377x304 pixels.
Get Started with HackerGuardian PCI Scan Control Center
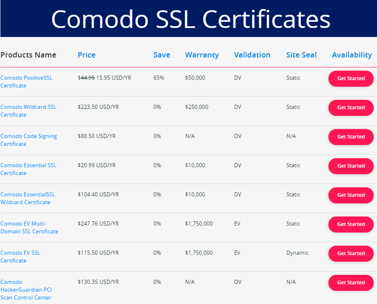click(x=351, y=283)
